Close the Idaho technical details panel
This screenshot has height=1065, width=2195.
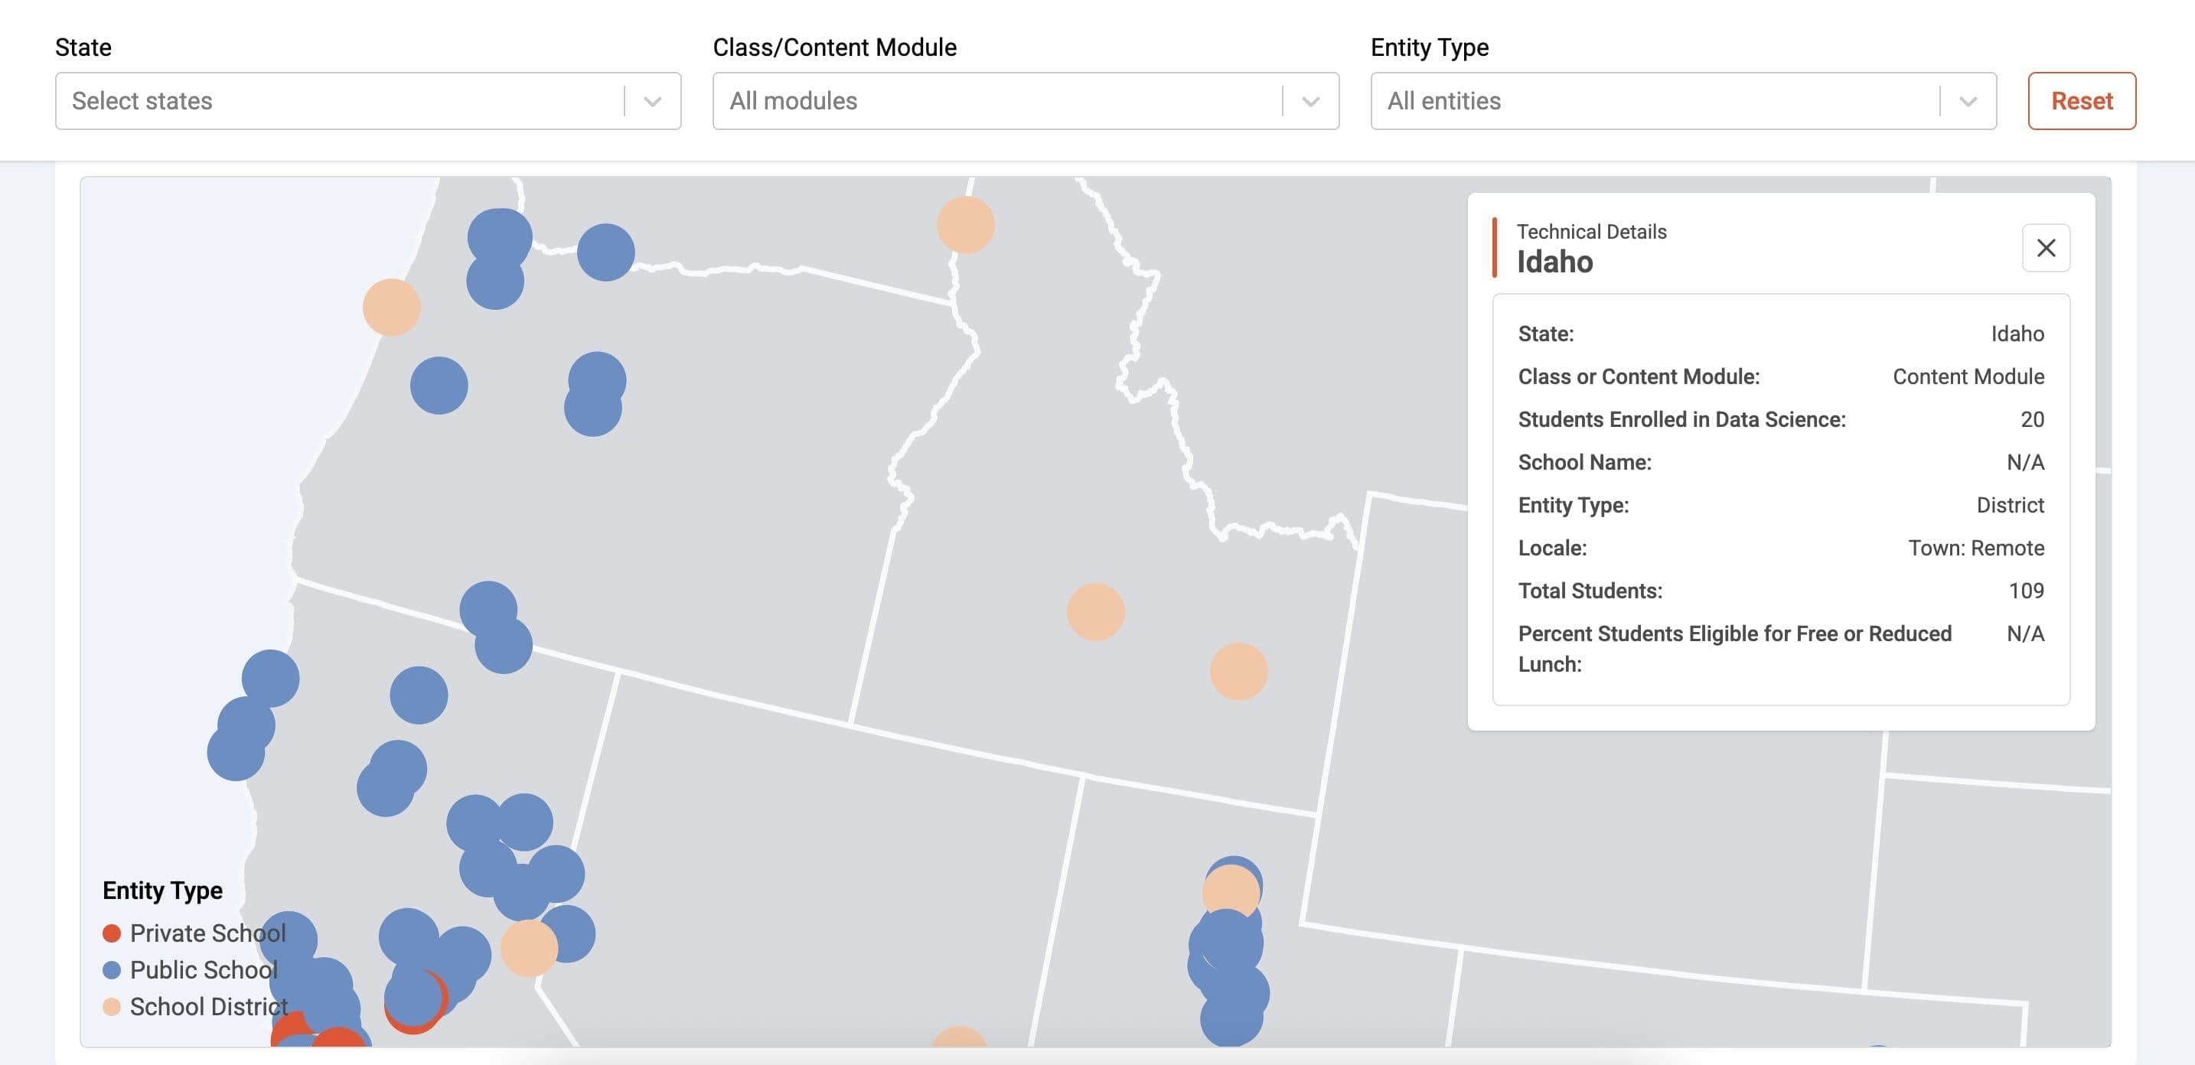pos(2045,248)
